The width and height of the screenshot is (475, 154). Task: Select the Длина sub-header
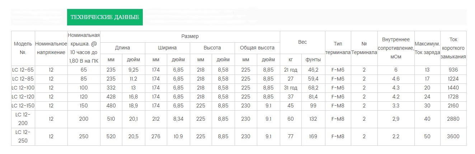[x=122, y=48]
